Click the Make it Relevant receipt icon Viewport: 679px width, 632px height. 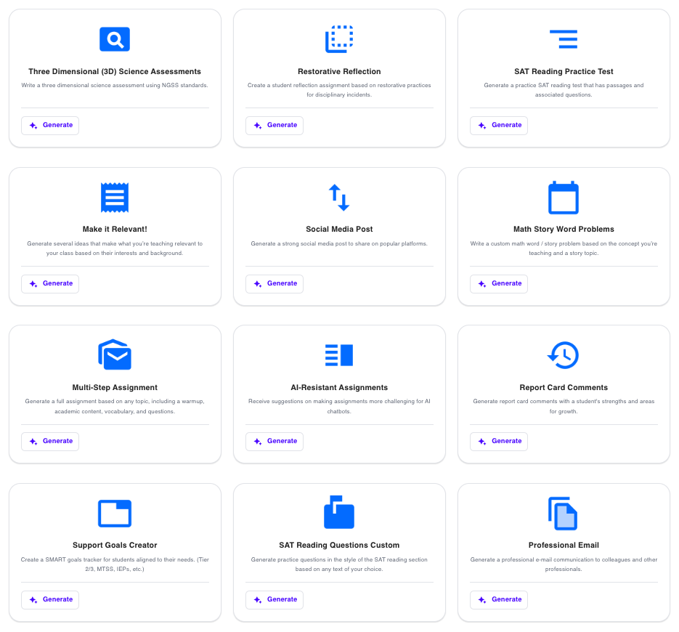coord(115,197)
